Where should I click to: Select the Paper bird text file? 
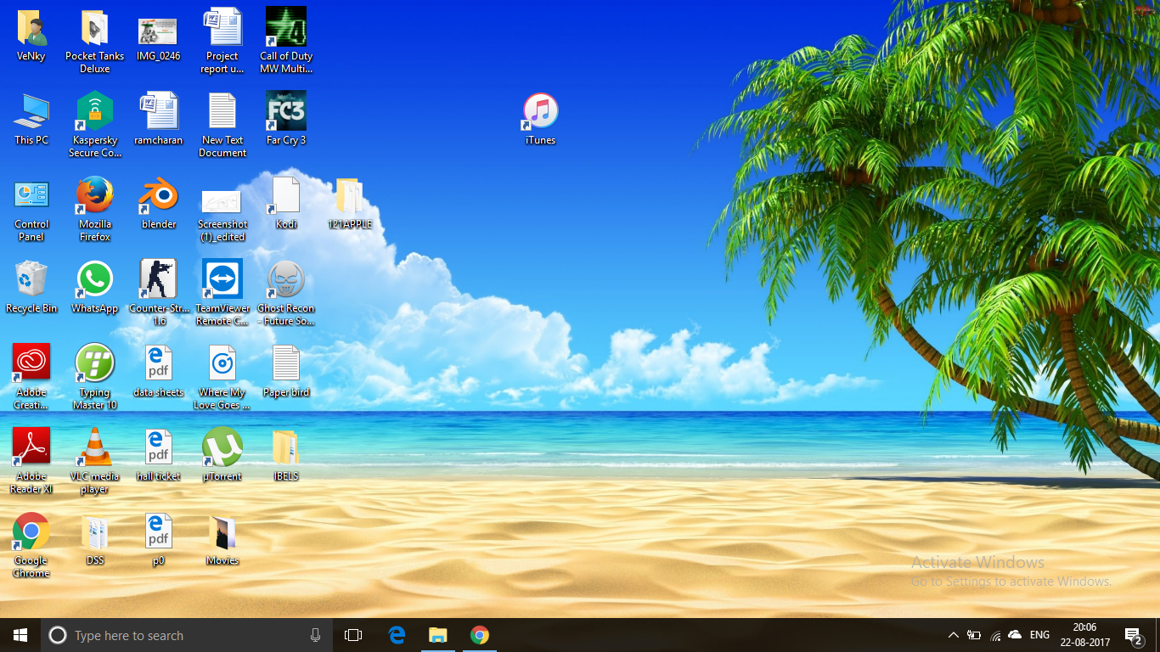pos(286,372)
